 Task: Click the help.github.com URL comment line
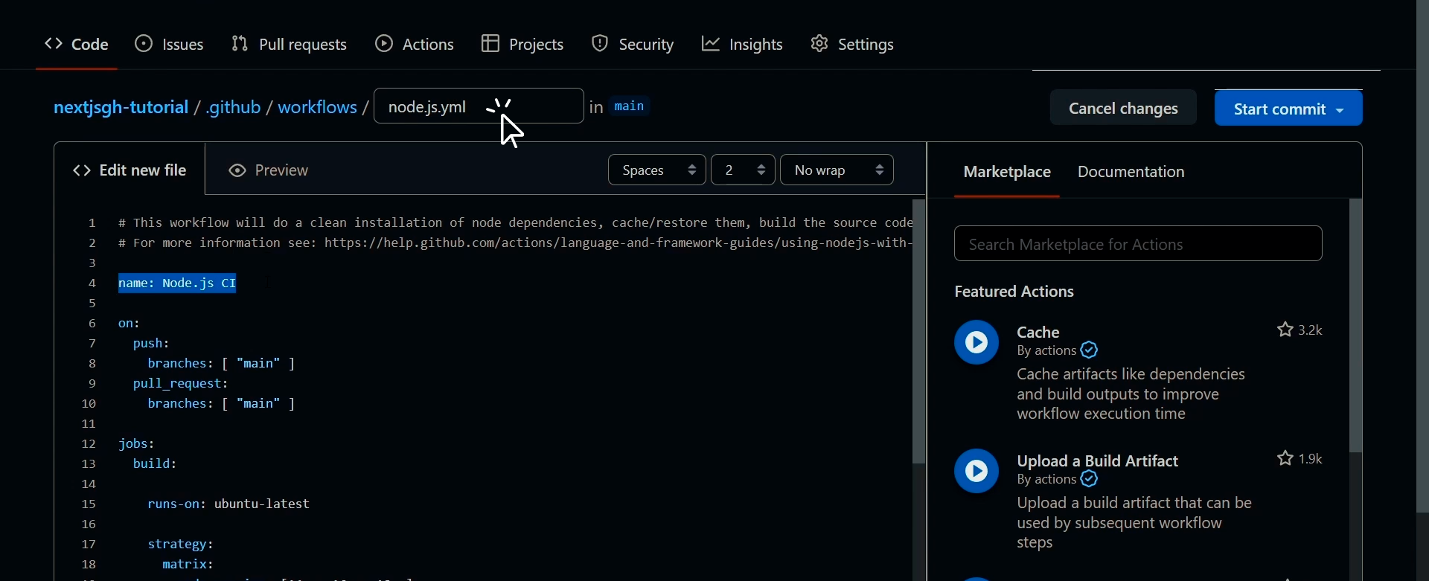515,243
